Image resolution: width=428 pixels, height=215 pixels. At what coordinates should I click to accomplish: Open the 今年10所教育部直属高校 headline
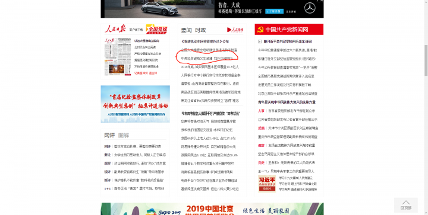pos(288,68)
